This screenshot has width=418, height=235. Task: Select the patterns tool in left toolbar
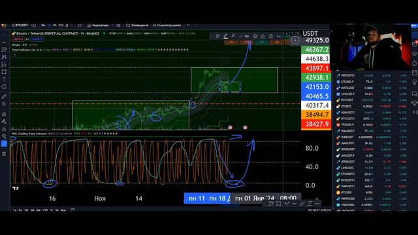4,57
